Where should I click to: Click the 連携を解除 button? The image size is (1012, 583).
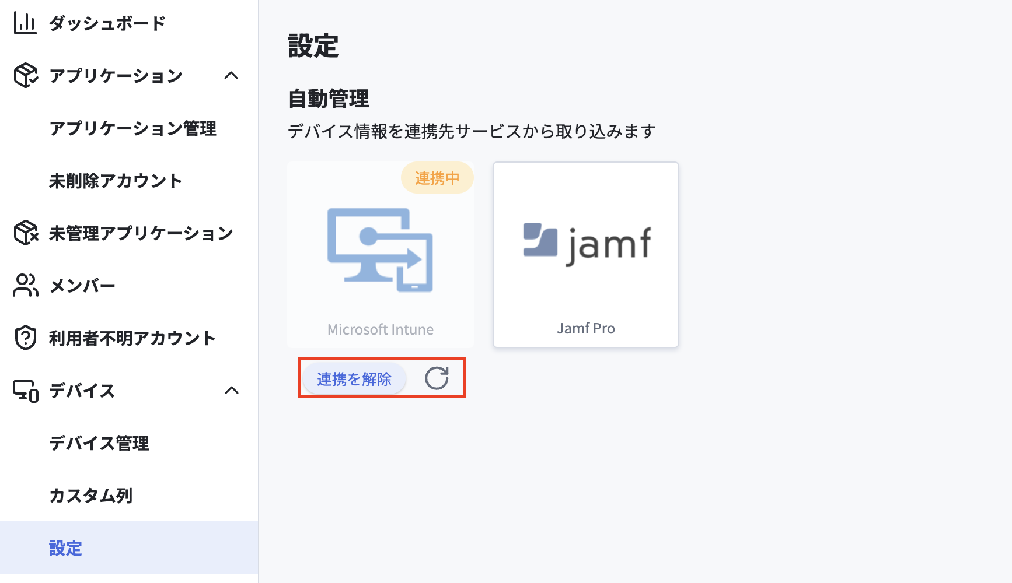(354, 379)
